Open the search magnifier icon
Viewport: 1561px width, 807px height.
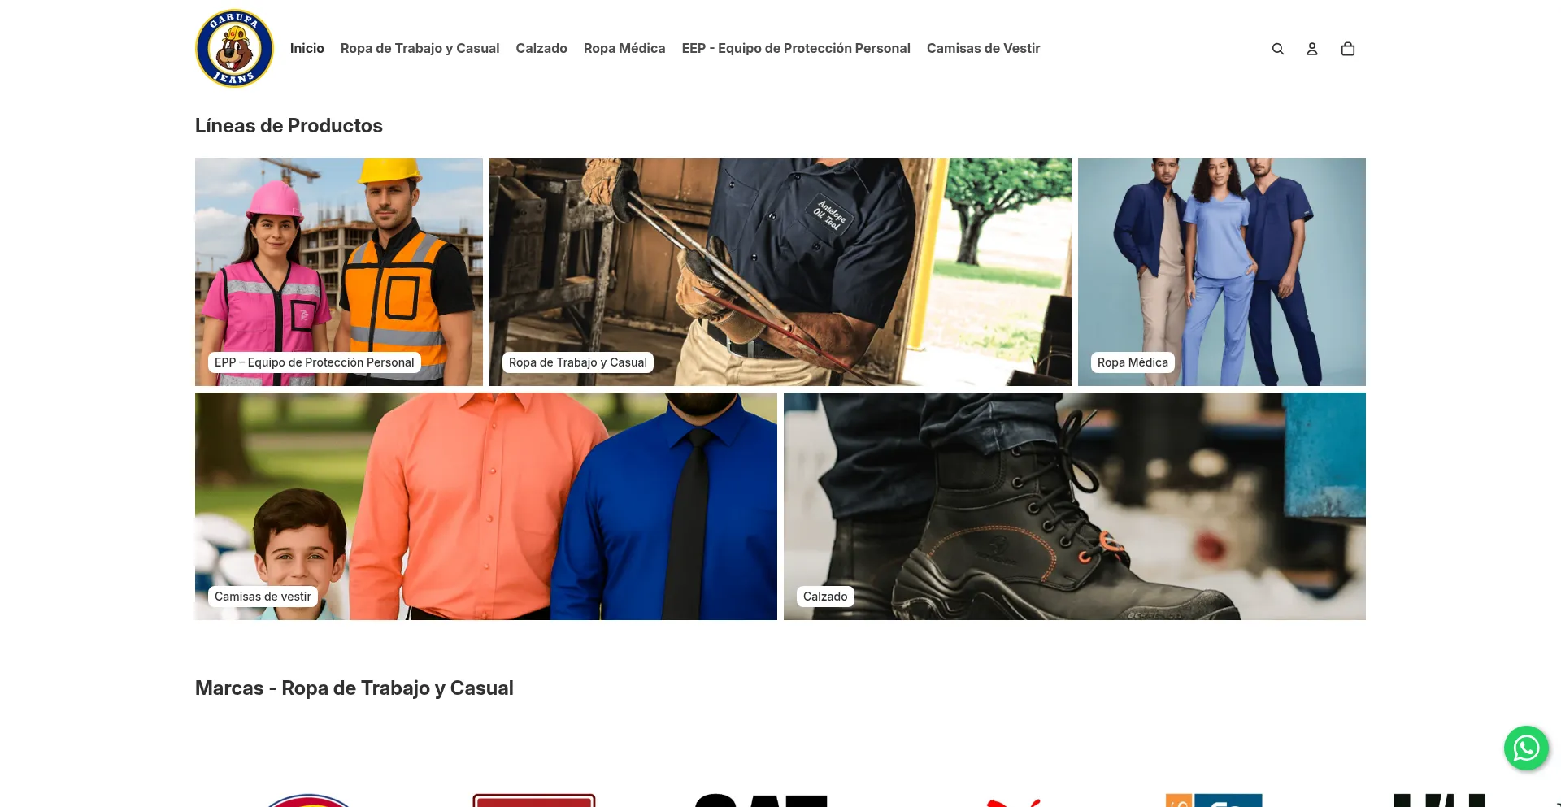tap(1278, 49)
